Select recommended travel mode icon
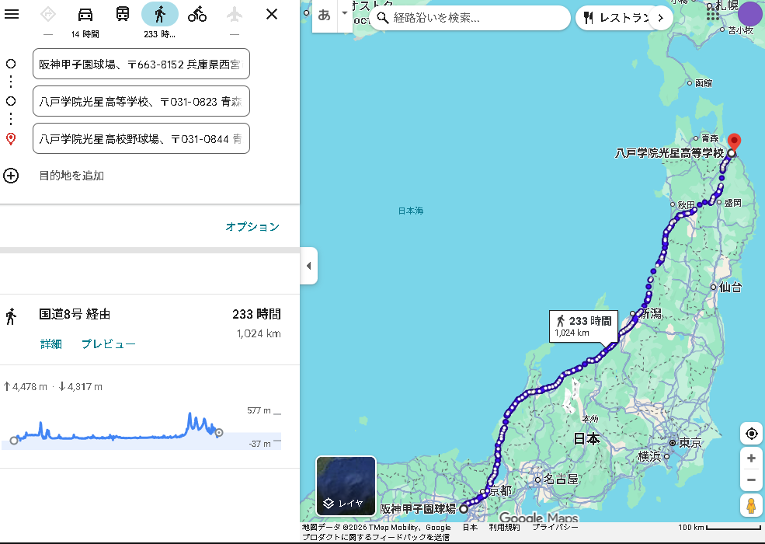 [x=48, y=14]
